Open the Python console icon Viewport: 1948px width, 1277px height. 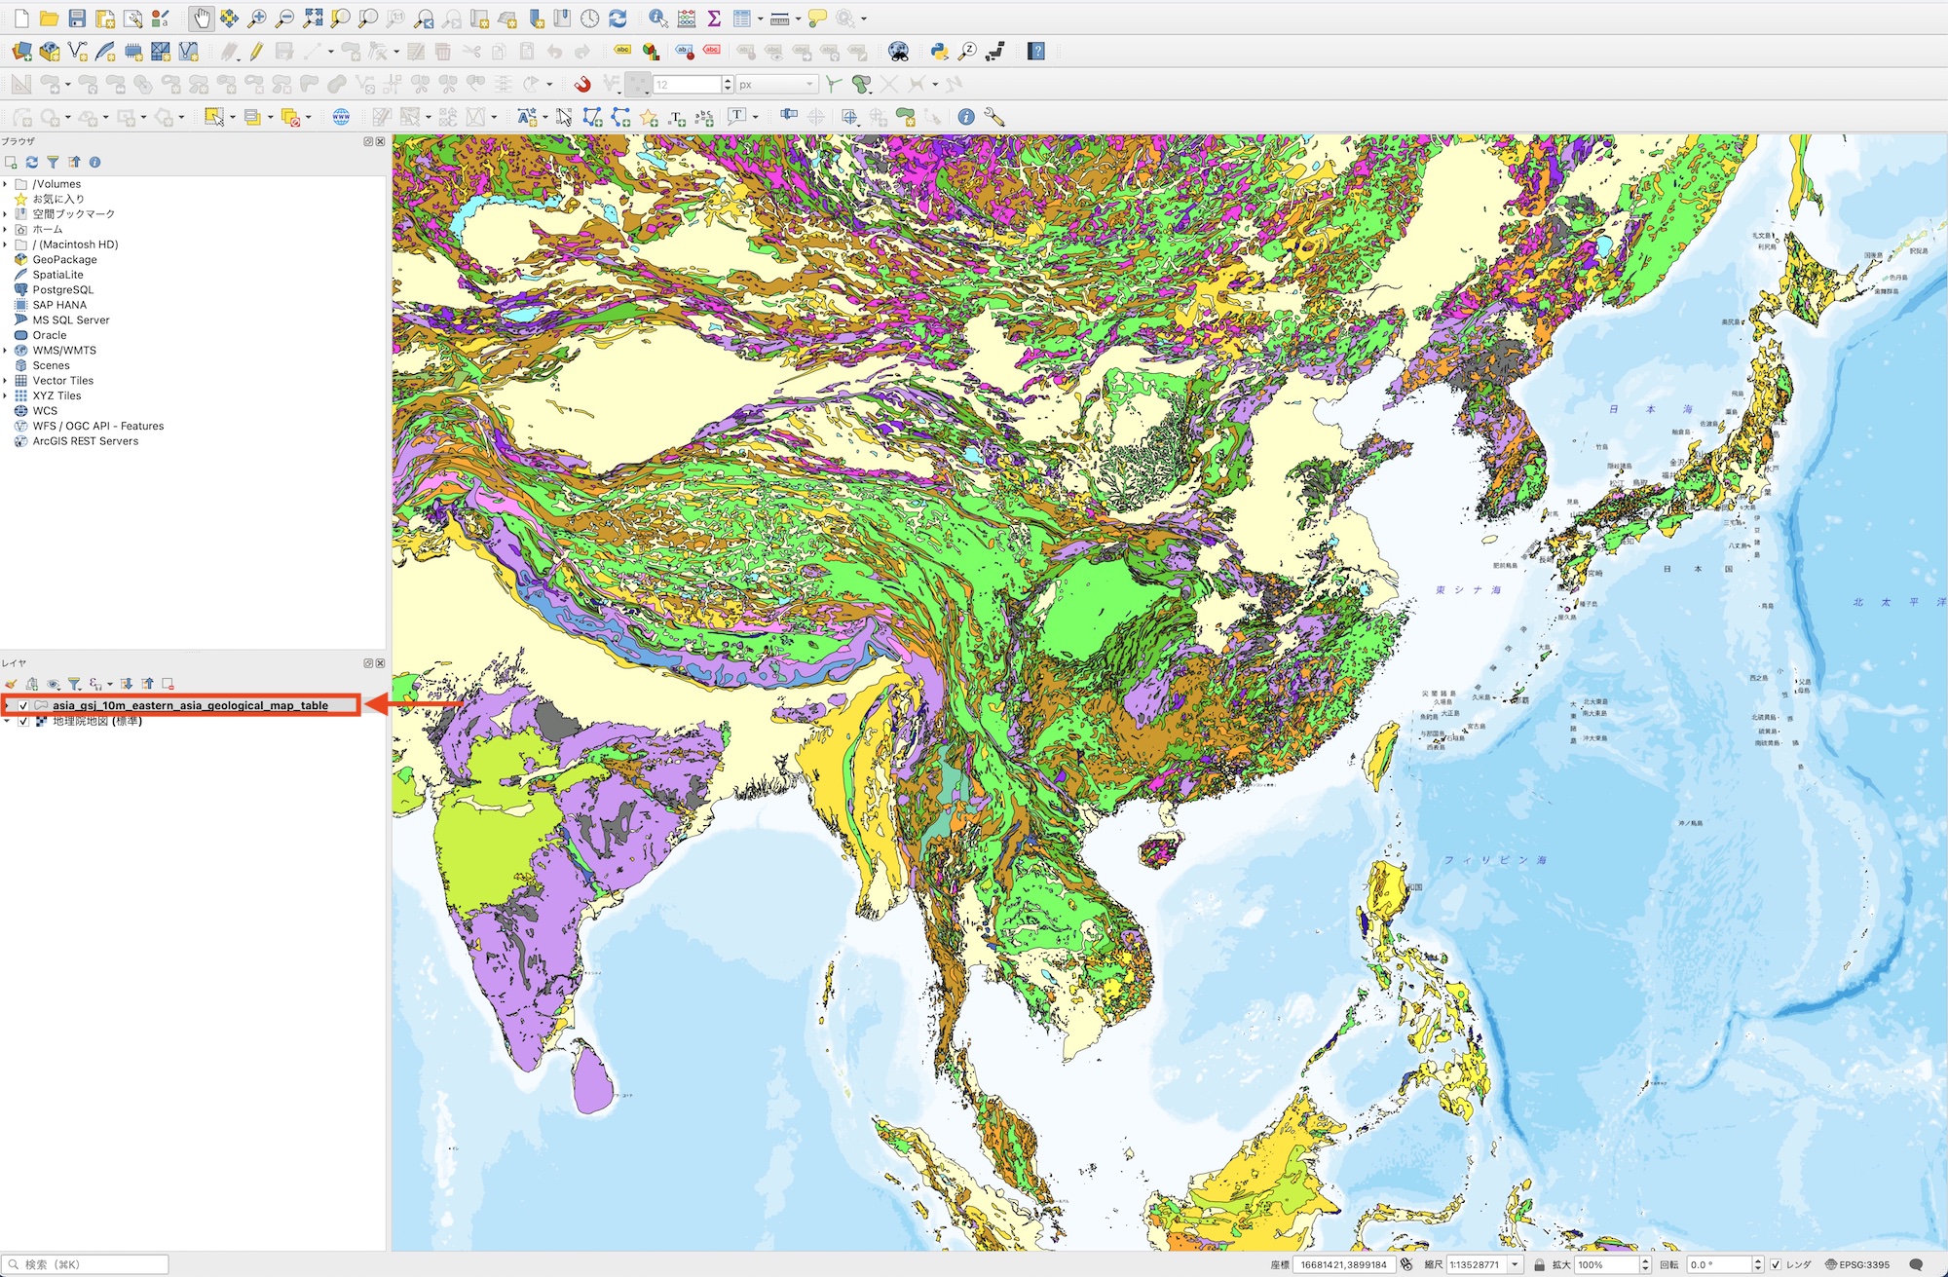coord(940,51)
